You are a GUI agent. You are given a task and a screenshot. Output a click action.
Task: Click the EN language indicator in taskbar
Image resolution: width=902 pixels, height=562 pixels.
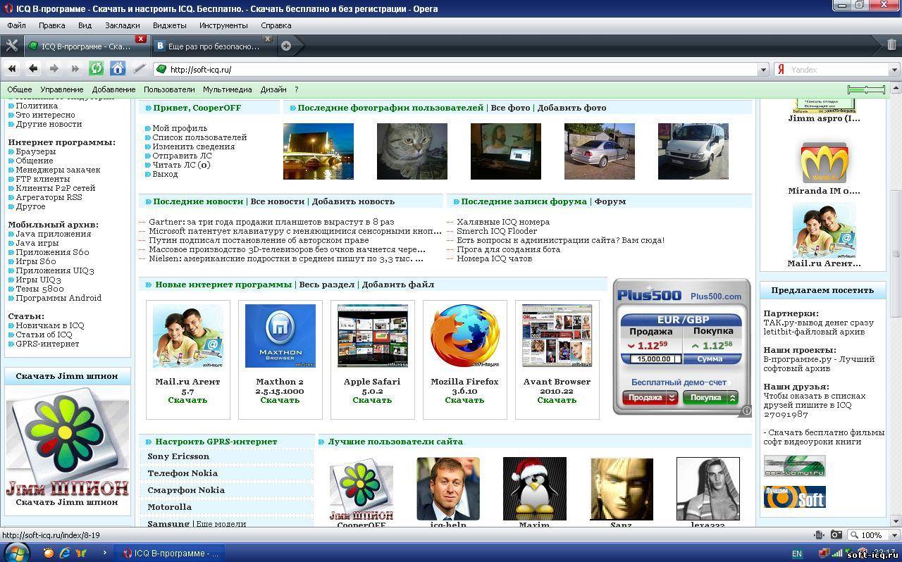click(x=797, y=554)
